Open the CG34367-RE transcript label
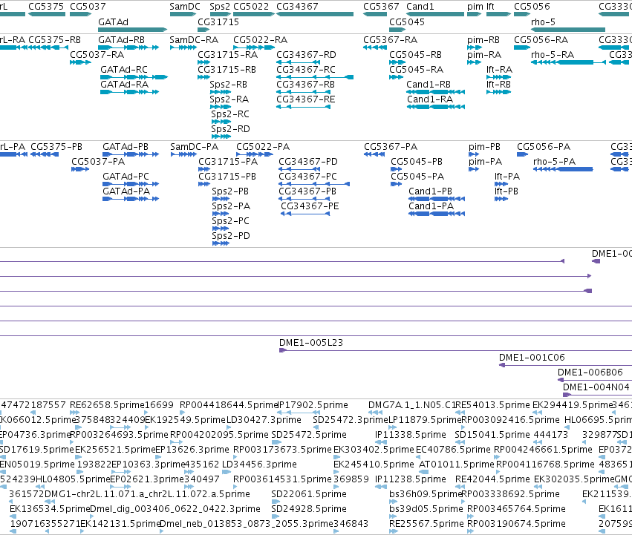The width and height of the screenshot is (632, 535). click(x=306, y=99)
